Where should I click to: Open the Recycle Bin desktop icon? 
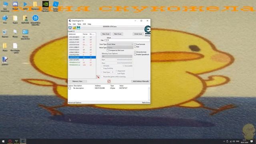5,34
